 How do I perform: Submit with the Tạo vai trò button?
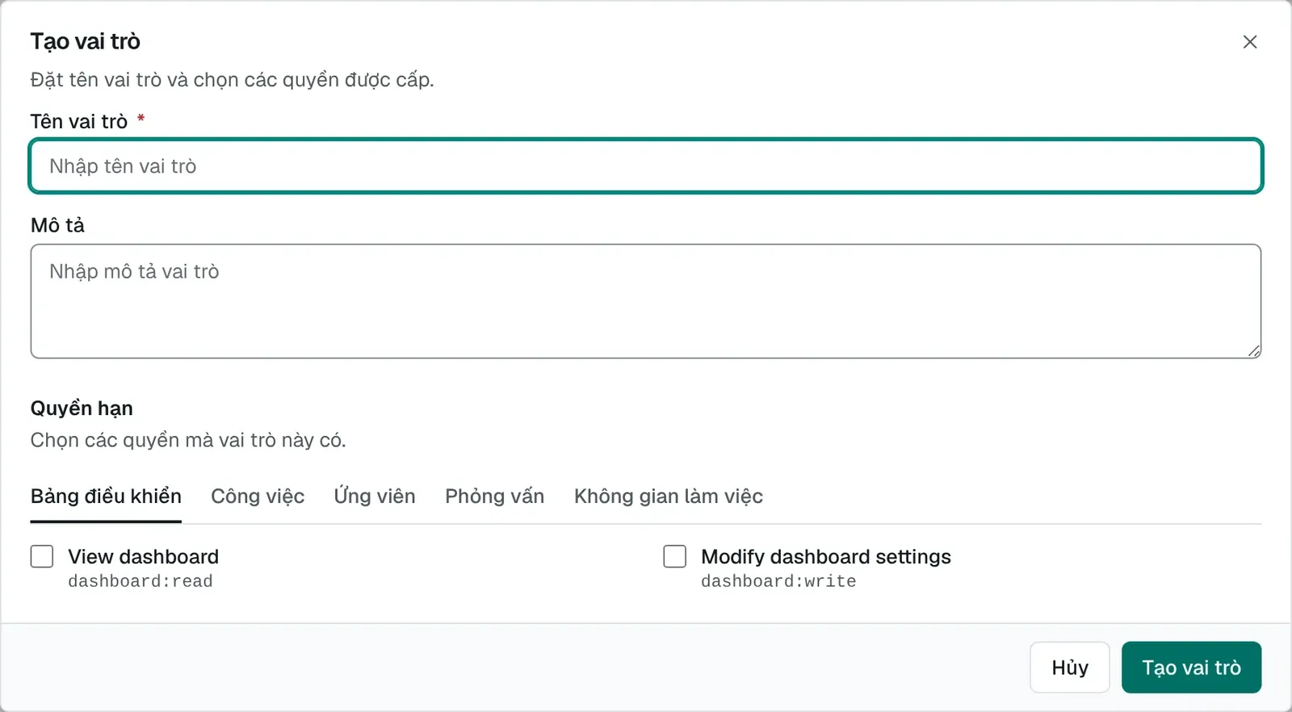pos(1191,668)
